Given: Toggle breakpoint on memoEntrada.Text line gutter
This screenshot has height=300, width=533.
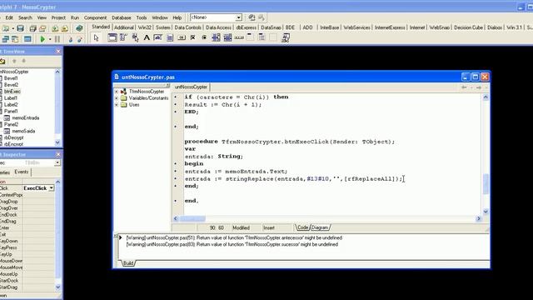Looking at the screenshot, I should point(176,172).
